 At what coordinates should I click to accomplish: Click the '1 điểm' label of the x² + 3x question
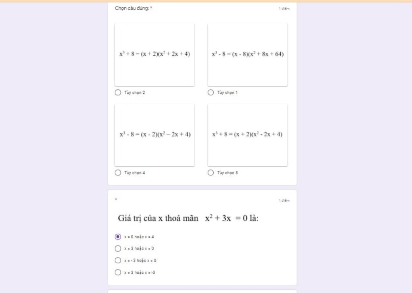click(284, 200)
